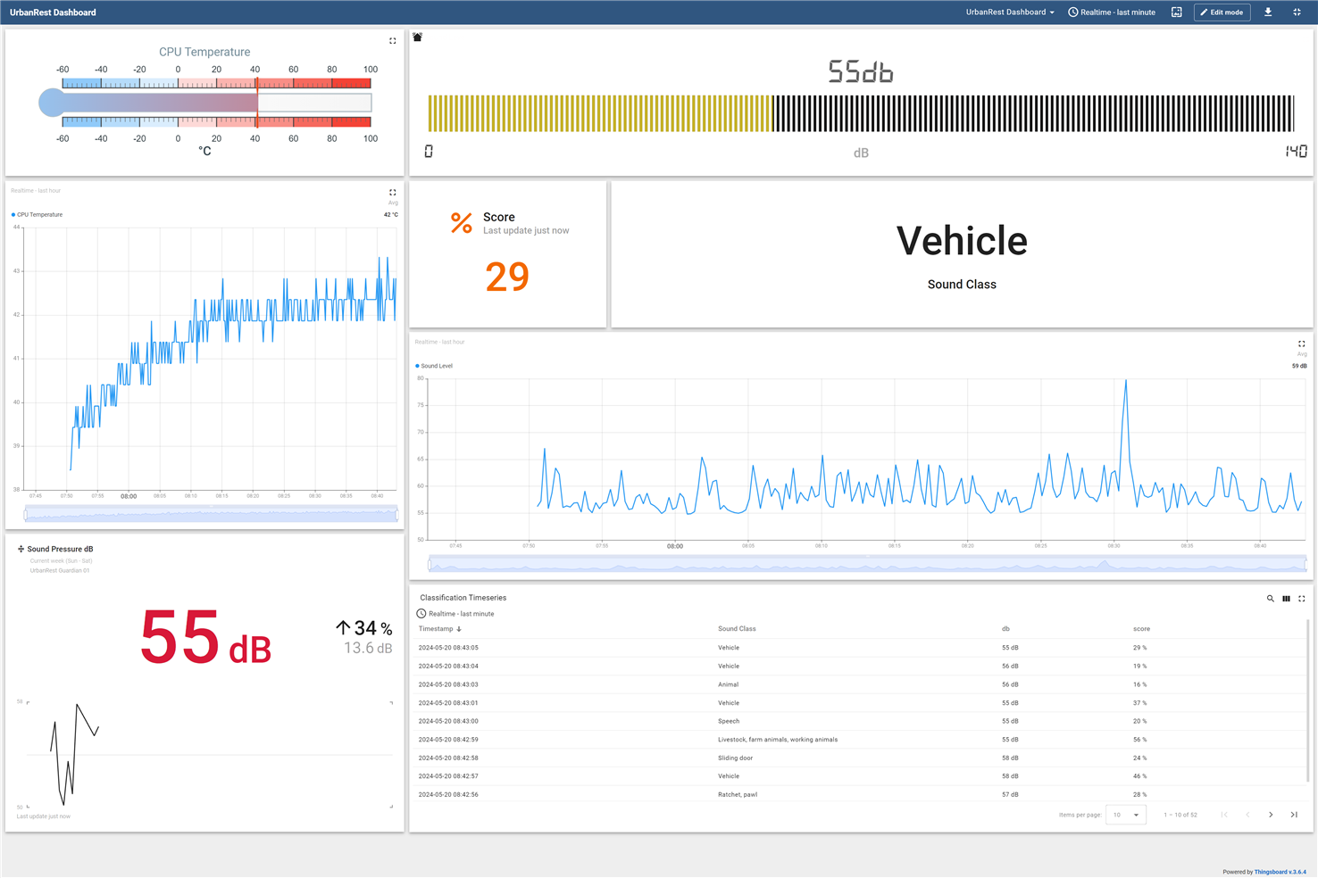
Task: Toggle the Sound Level legend series
Action: pos(434,366)
